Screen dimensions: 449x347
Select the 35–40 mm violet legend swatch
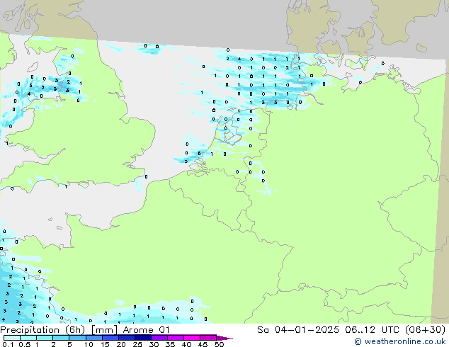point(175,338)
